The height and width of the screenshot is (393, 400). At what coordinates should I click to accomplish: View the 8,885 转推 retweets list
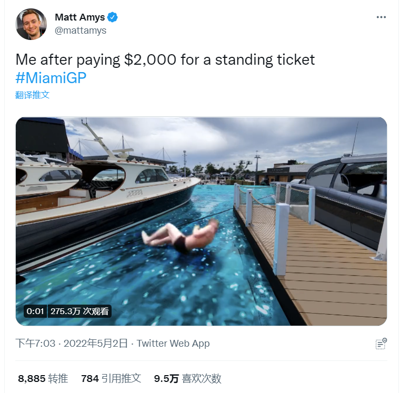(43, 378)
